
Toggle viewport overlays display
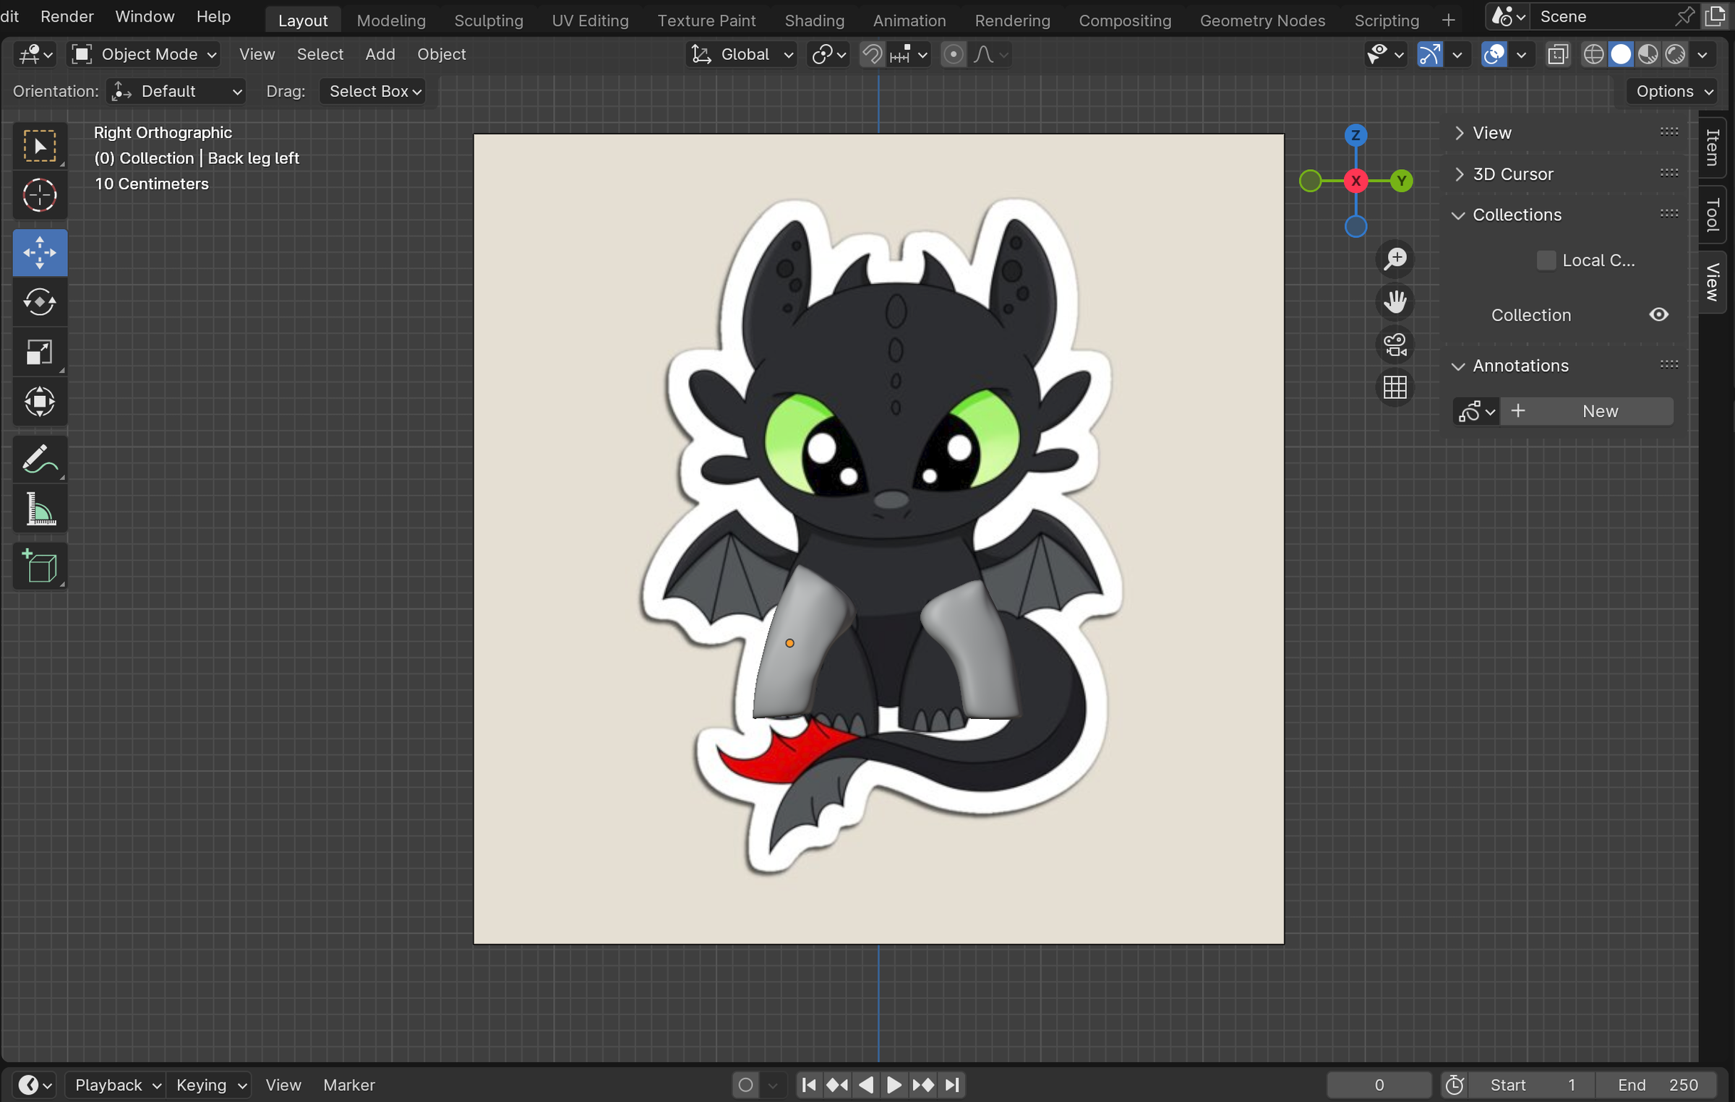1494,54
